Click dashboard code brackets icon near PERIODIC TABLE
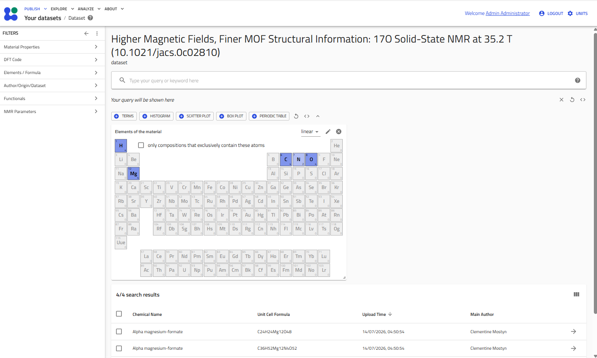The image size is (597, 358). click(307, 116)
